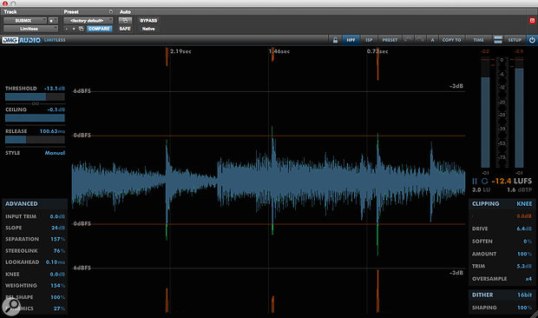The height and width of the screenshot is (318, 538).
Task: Click the redo arrow icon
Action: 420,40
